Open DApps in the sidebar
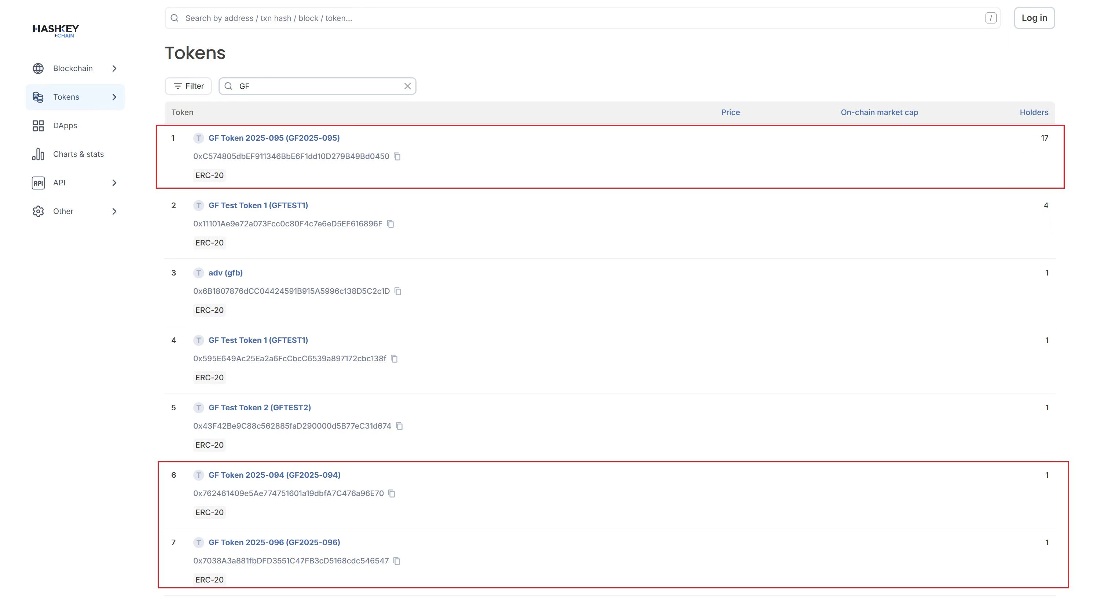This screenshot has width=1097, height=599. [75, 126]
